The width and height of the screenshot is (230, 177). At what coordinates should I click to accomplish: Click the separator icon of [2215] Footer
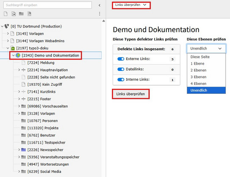click(x=23, y=99)
